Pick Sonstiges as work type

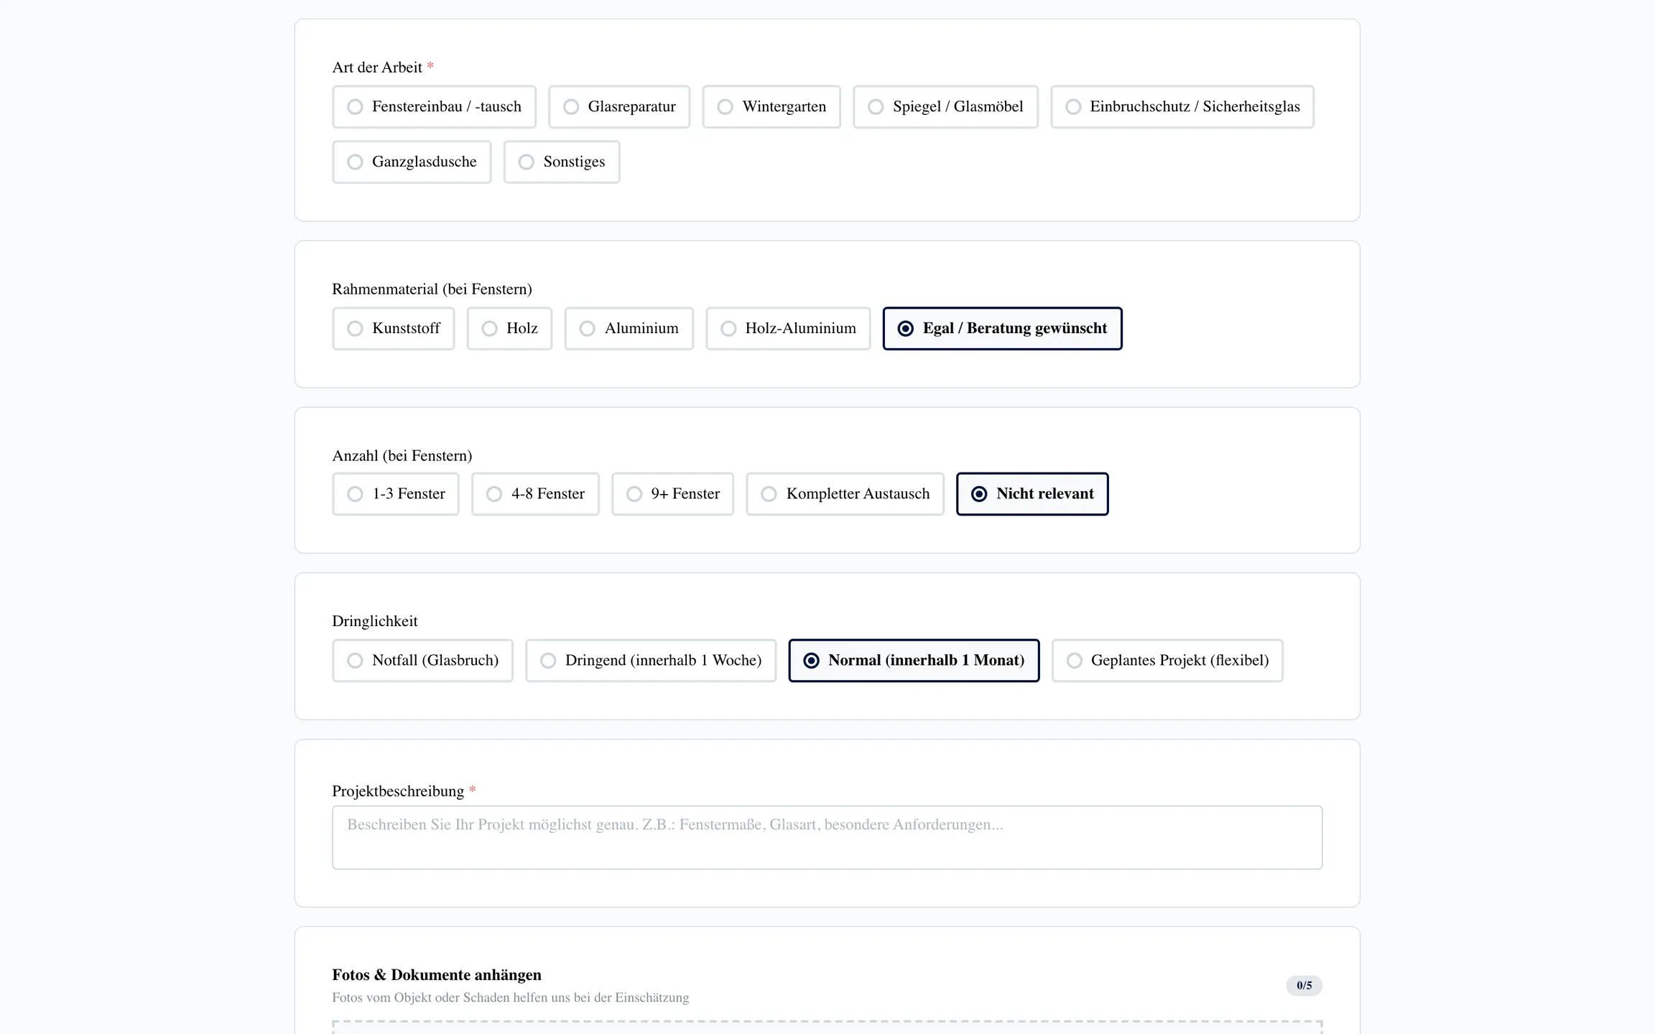[x=561, y=162]
